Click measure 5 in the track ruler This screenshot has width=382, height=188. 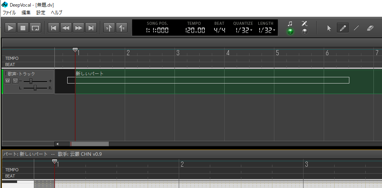pos(277,53)
